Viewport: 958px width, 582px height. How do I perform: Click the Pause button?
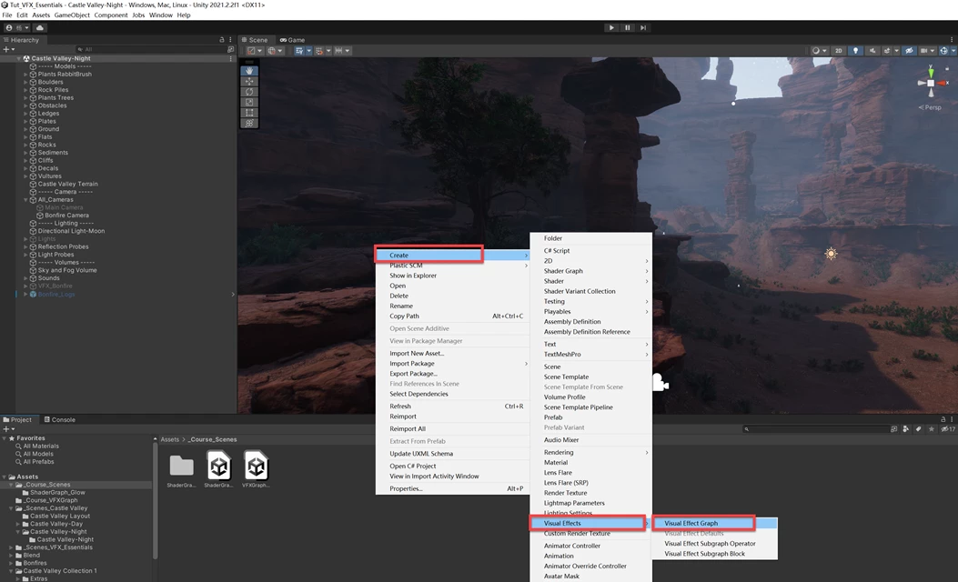[x=628, y=27]
